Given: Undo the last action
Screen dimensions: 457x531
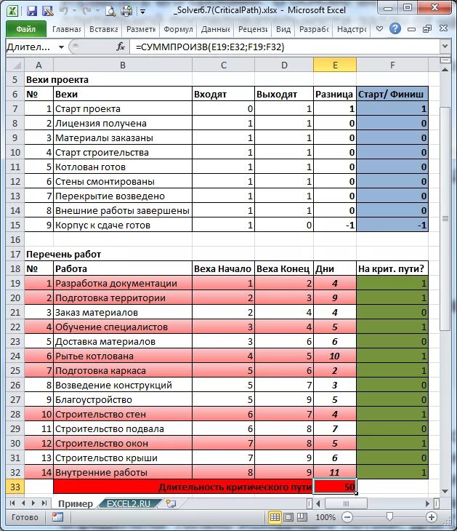Looking at the screenshot, I should pyautogui.click(x=64, y=11).
